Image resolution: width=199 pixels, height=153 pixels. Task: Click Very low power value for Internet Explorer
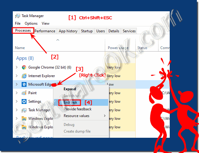(x=114, y=76)
